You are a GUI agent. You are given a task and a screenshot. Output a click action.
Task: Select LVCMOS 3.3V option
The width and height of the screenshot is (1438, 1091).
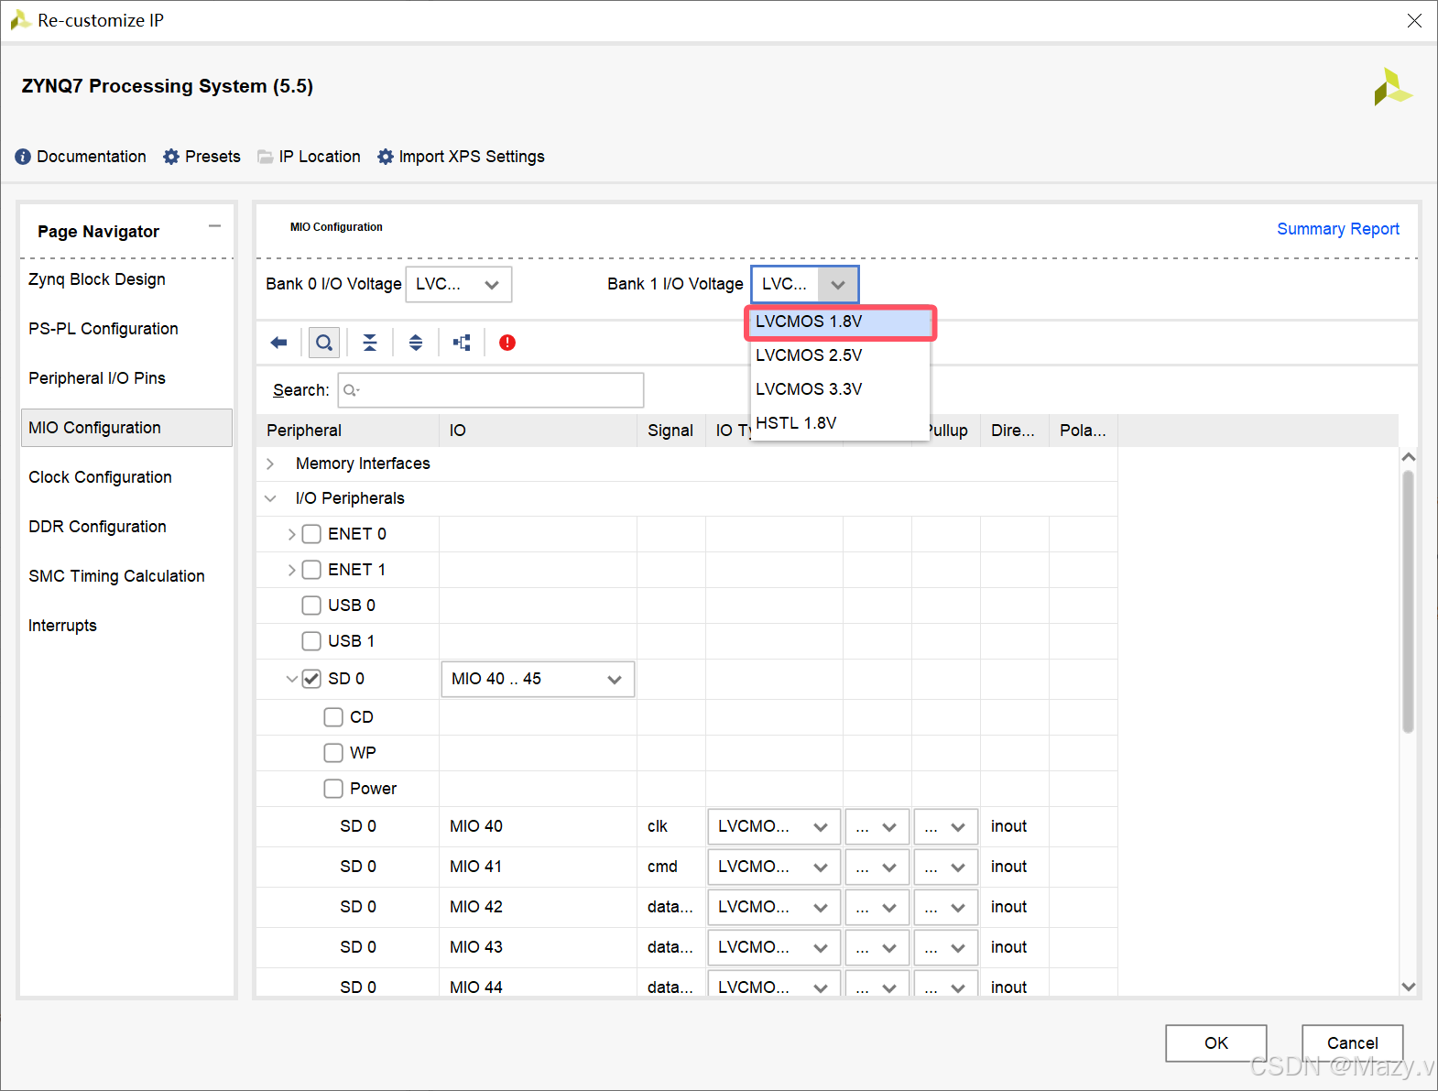point(840,389)
